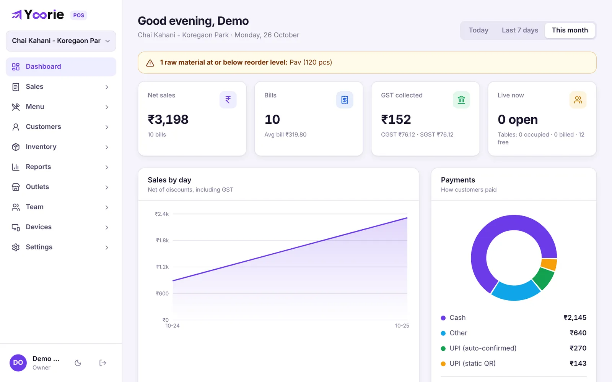Click the Dashboard grid icon

pos(16,67)
